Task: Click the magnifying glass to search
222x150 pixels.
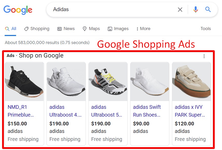Action: click(208, 9)
